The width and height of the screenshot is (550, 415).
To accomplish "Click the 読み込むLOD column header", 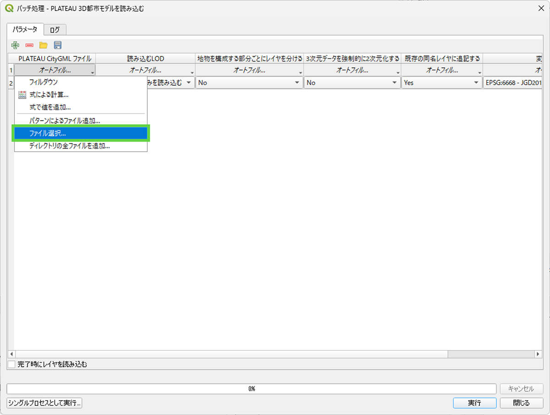I will 145,59.
